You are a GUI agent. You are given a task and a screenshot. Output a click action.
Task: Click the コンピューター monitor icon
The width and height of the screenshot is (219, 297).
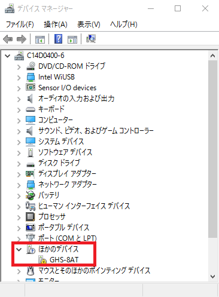tap(31, 120)
